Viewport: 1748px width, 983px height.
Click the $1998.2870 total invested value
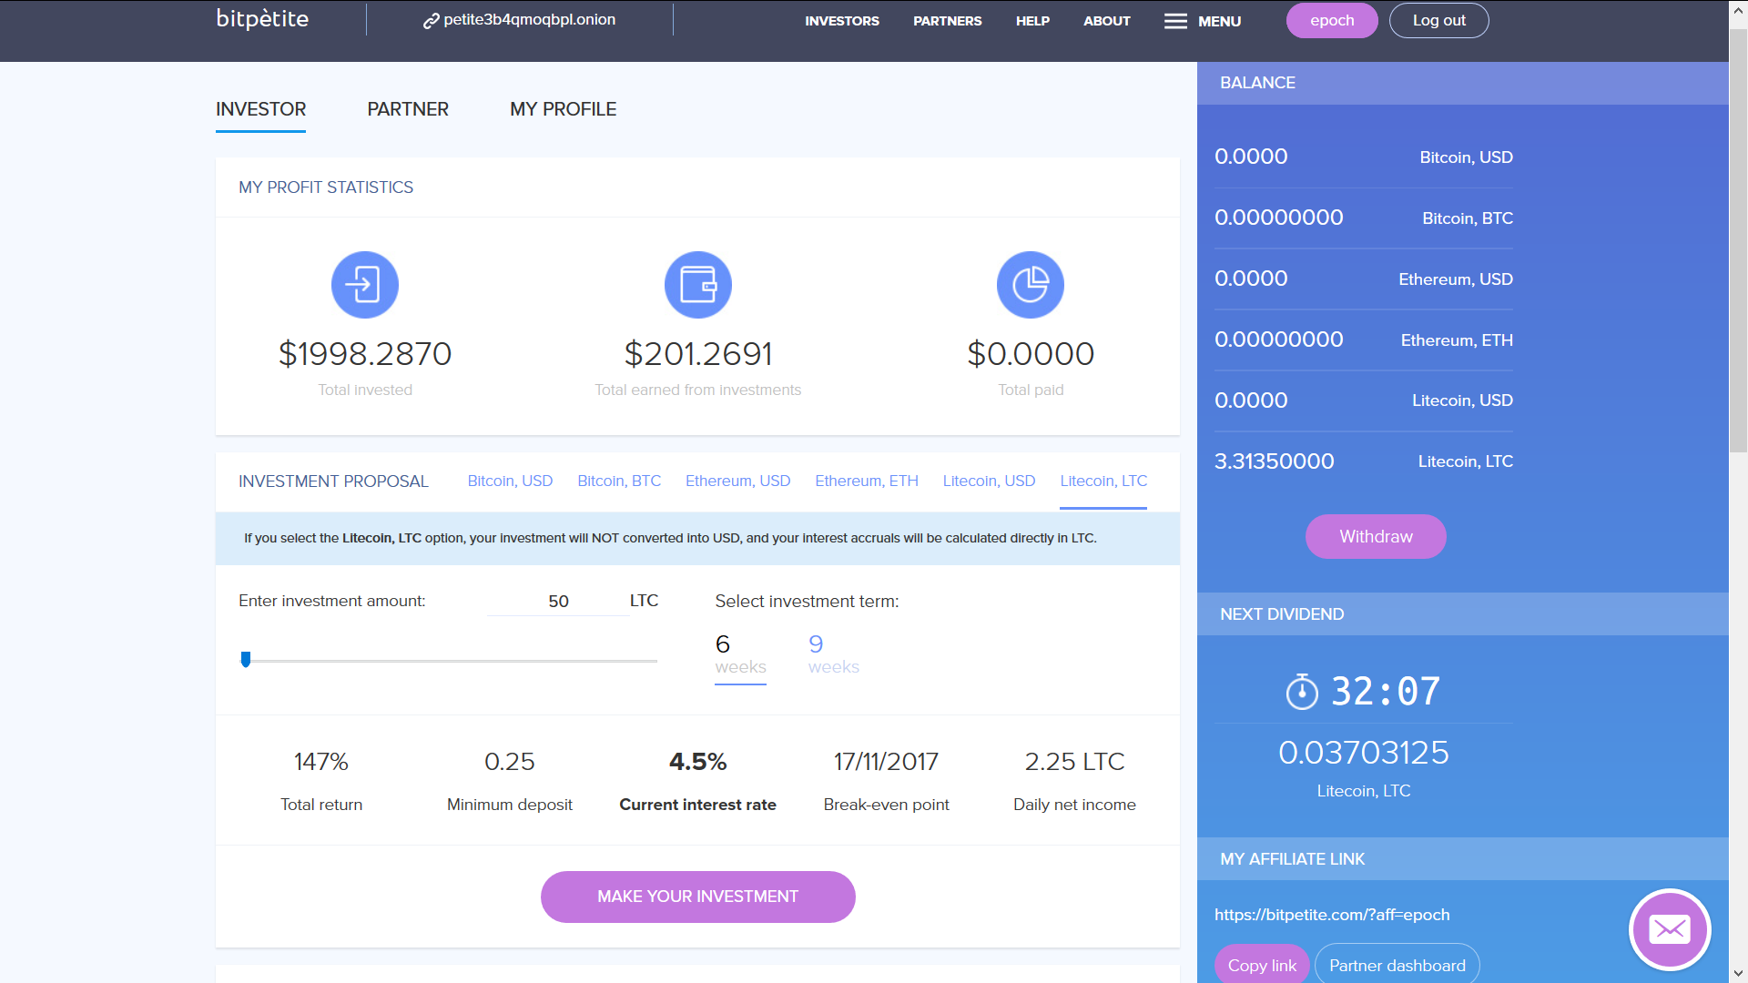[365, 353]
